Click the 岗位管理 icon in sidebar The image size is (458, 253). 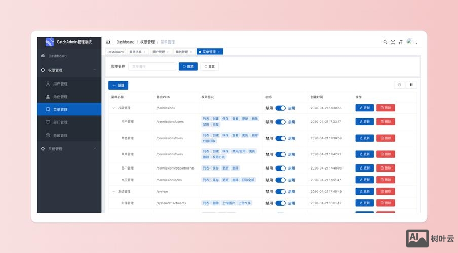point(48,135)
